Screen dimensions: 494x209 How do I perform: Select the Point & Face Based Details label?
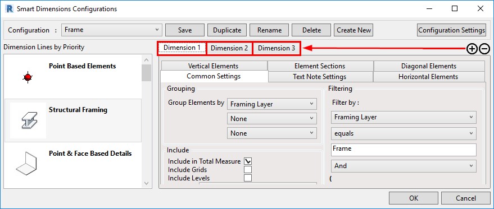pos(90,154)
